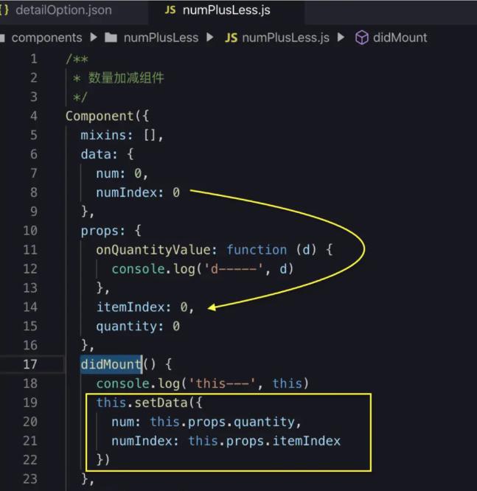This screenshot has height=491, width=477.
Task: Click the 'data: {' line
Action: click(x=107, y=155)
